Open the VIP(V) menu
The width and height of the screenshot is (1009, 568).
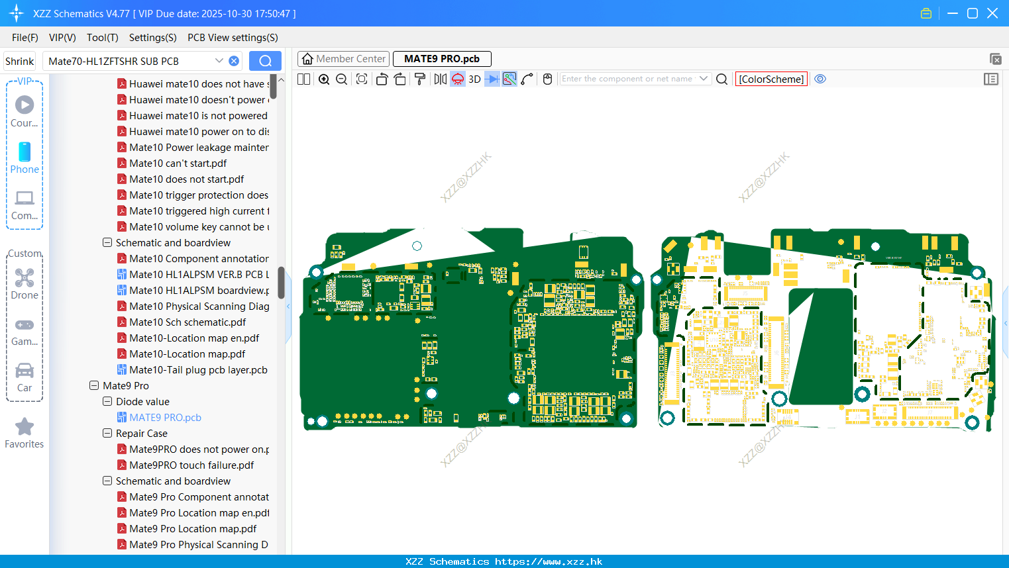[62, 38]
